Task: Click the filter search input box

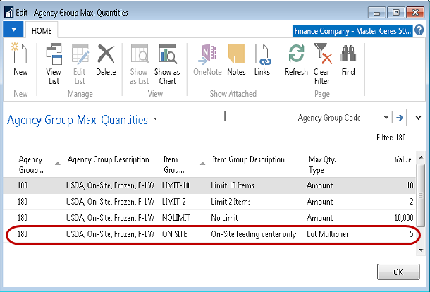Action: (258, 118)
